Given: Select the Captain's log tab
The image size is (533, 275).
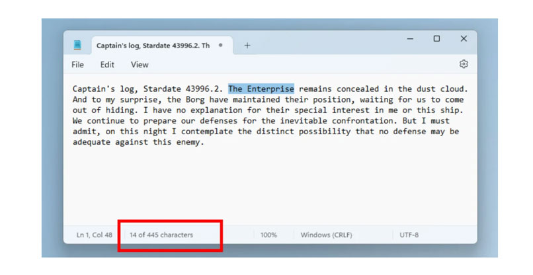Looking at the screenshot, I should [x=152, y=46].
